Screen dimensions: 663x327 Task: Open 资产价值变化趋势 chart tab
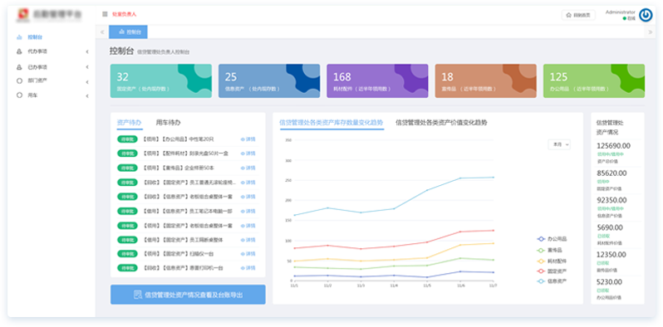(x=441, y=123)
